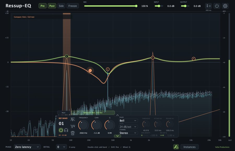This screenshot has width=235, height=151.
Task: Click the 208.9 Hz frequency value
Action: click(83, 133)
